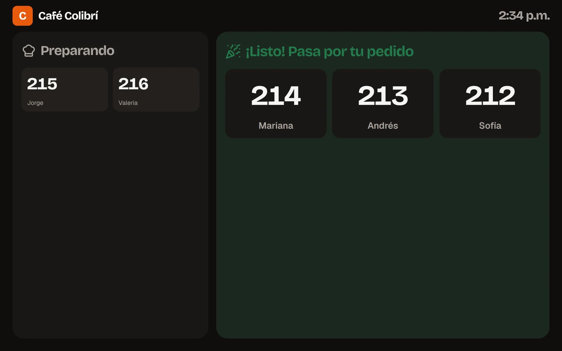Click the name Mariana

(276, 126)
